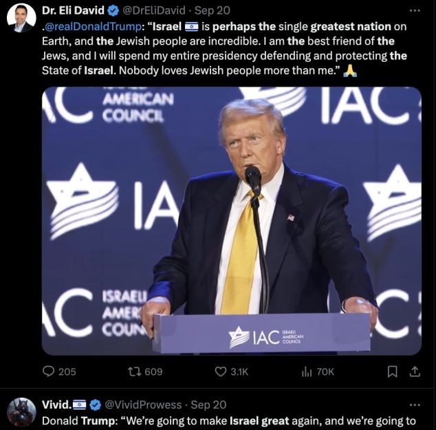Like the tweet via the 3.1K heart icon

point(221,372)
